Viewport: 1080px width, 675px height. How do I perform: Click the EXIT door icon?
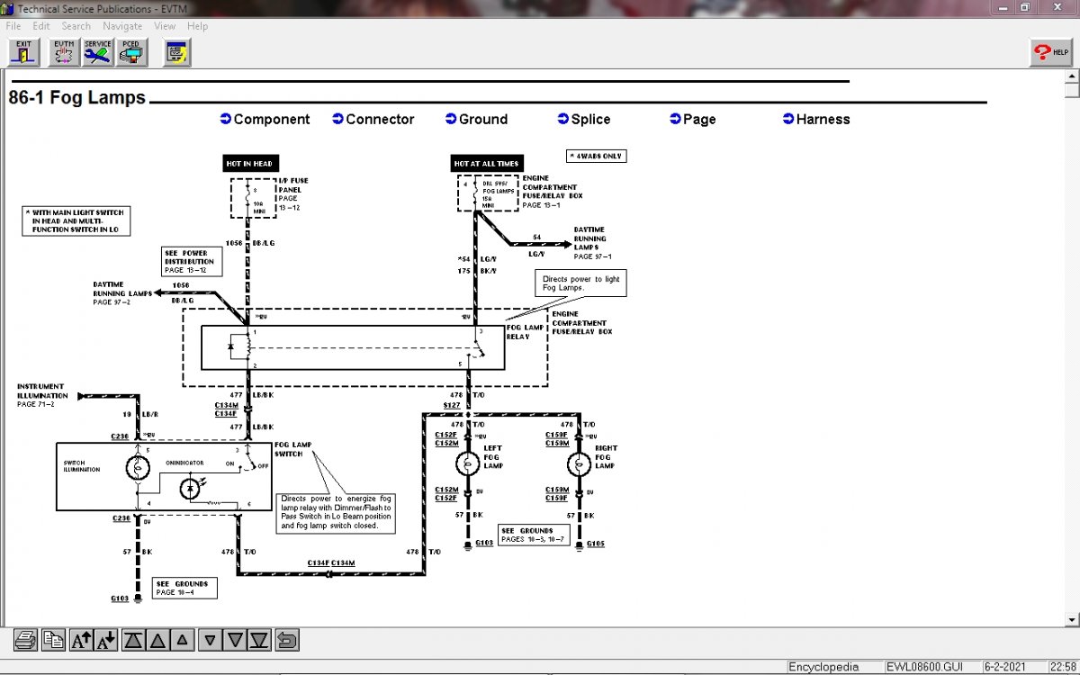point(24,52)
